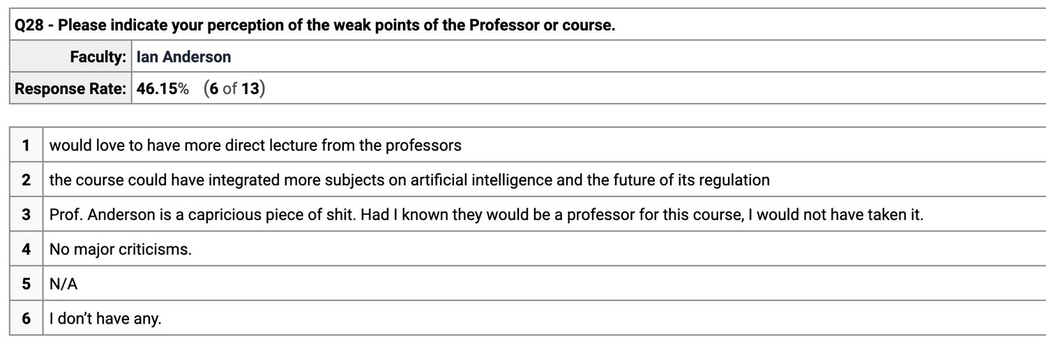The image size is (1046, 348).
Task: Select row number 1 cell
Action: click(x=26, y=145)
